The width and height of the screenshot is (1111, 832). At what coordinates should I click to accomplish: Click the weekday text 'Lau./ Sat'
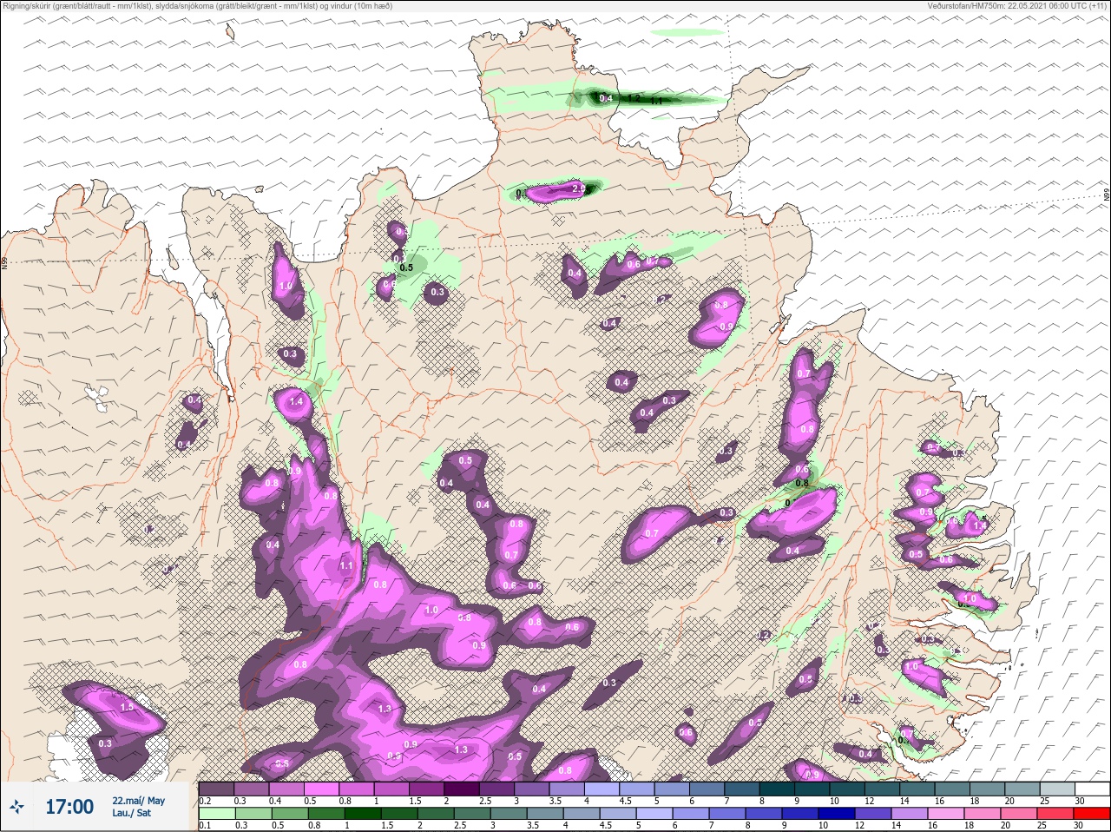(x=132, y=813)
